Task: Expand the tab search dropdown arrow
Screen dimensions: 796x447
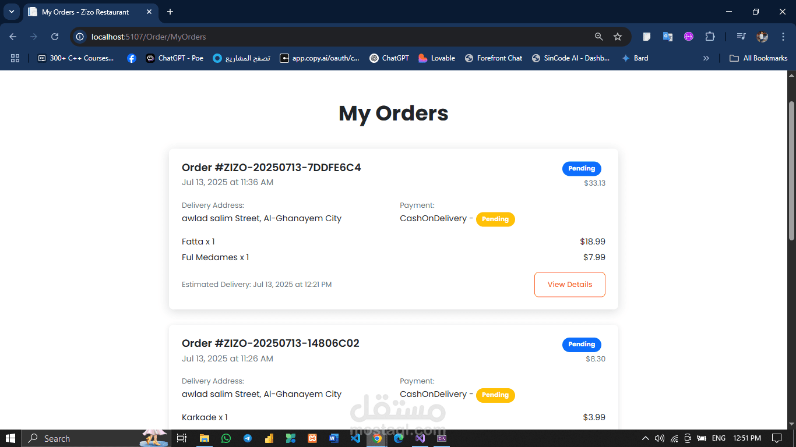Action: [x=11, y=12]
